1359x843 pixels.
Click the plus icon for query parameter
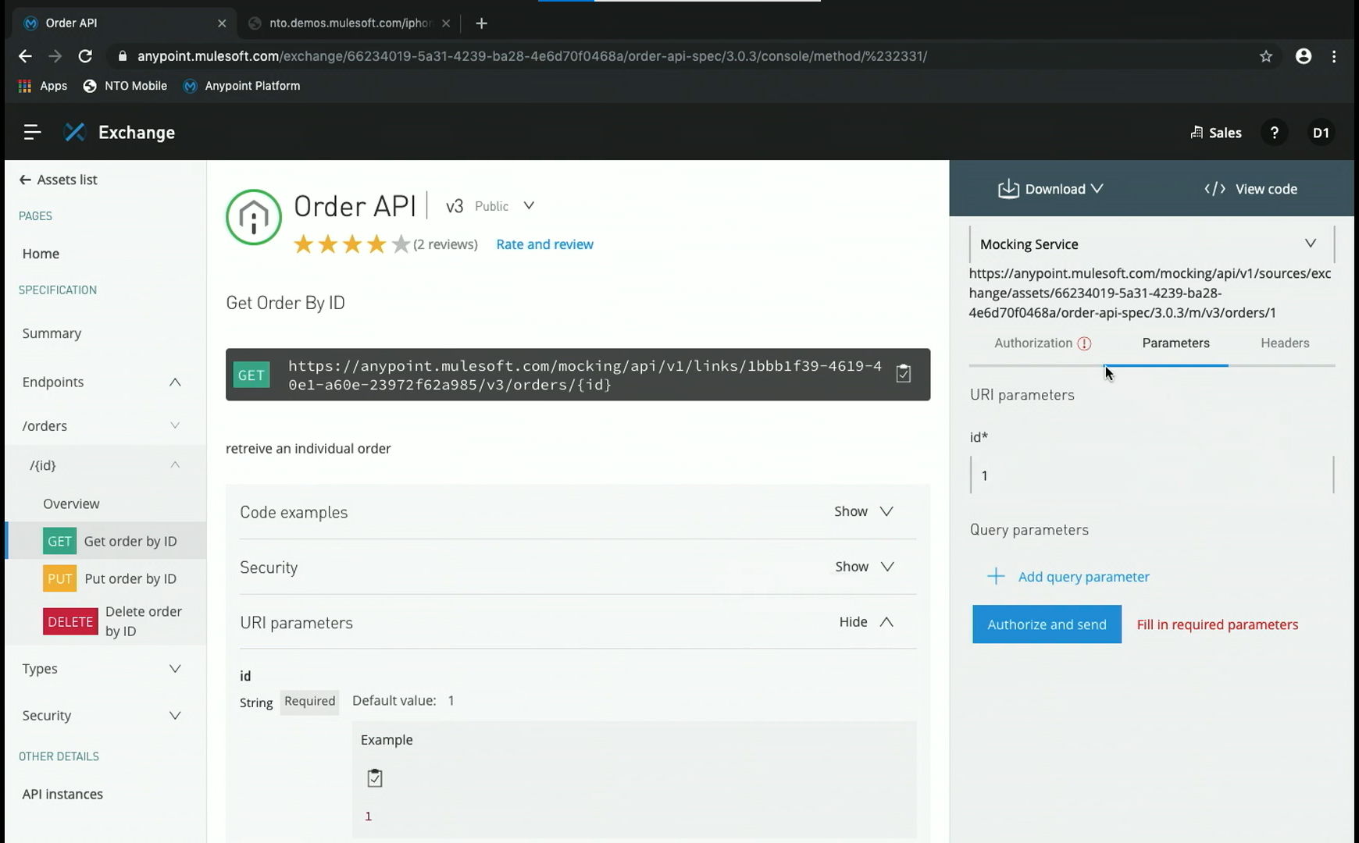[x=995, y=577]
